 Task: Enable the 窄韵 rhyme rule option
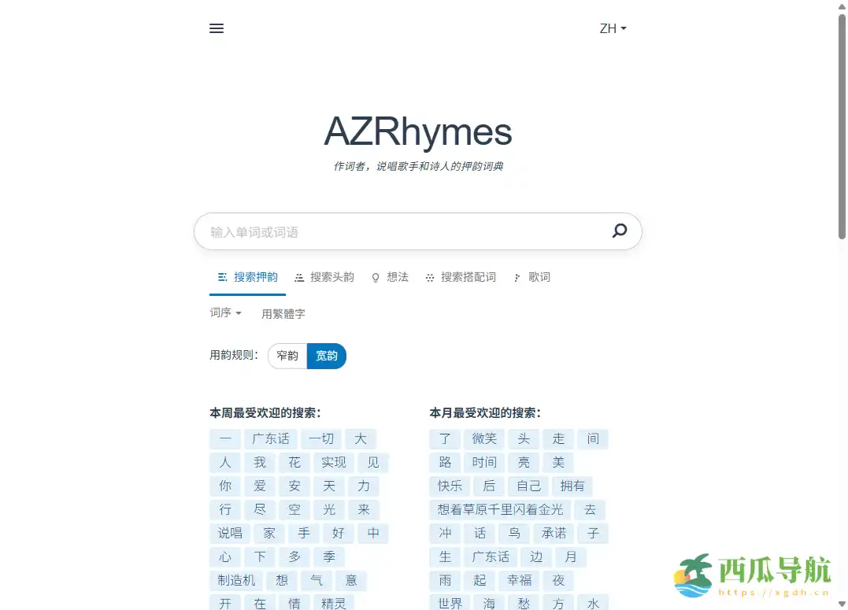tap(287, 356)
